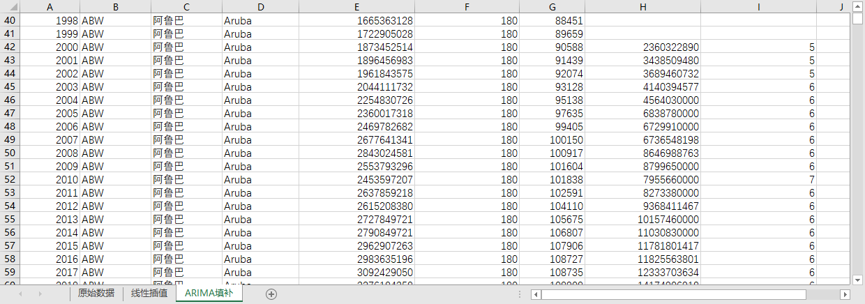
Task: Select row 48 header
Action: (10, 127)
